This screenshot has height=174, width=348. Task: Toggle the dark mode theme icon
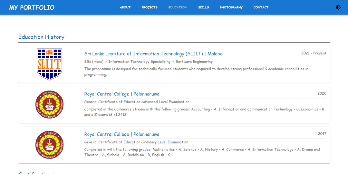click(x=338, y=7)
